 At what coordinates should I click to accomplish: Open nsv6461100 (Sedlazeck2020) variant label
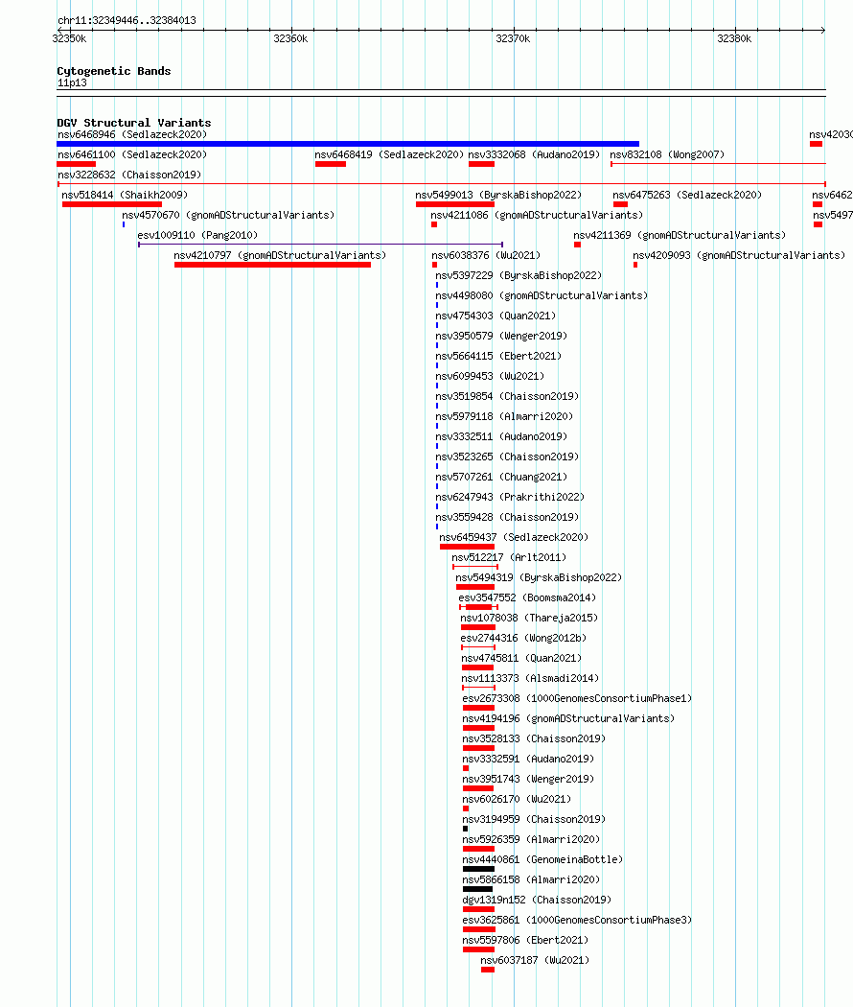tap(132, 154)
